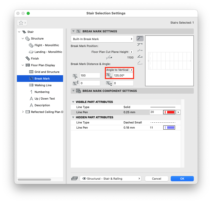Select Structure in the tree
This screenshot has width=212, height=203.
(x=37, y=38)
